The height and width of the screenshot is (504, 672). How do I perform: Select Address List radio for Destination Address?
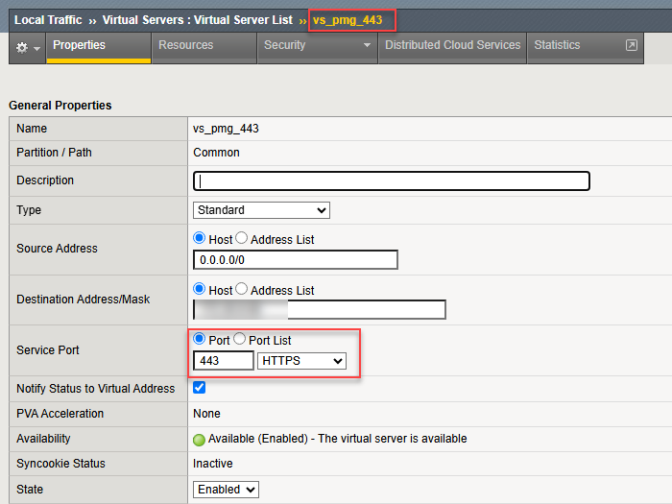[x=241, y=290]
